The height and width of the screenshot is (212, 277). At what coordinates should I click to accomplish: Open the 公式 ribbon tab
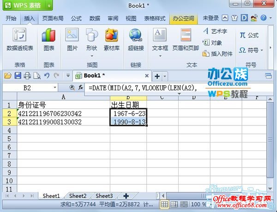(x=76, y=18)
